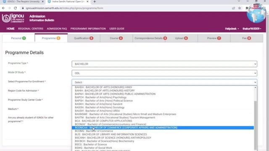Choose BAPAH Public Administration option
This screenshot has width=269, height=151.
pos(163,94)
